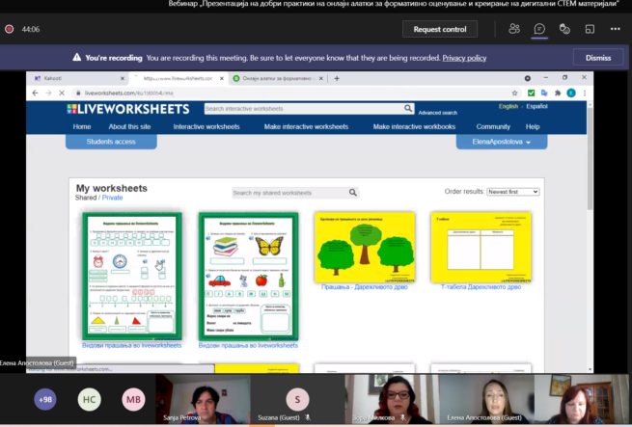Click the Search my shared worksheets field
The image size is (632, 427).
click(x=290, y=193)
